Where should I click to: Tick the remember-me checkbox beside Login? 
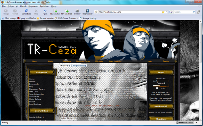coord(157,88)
